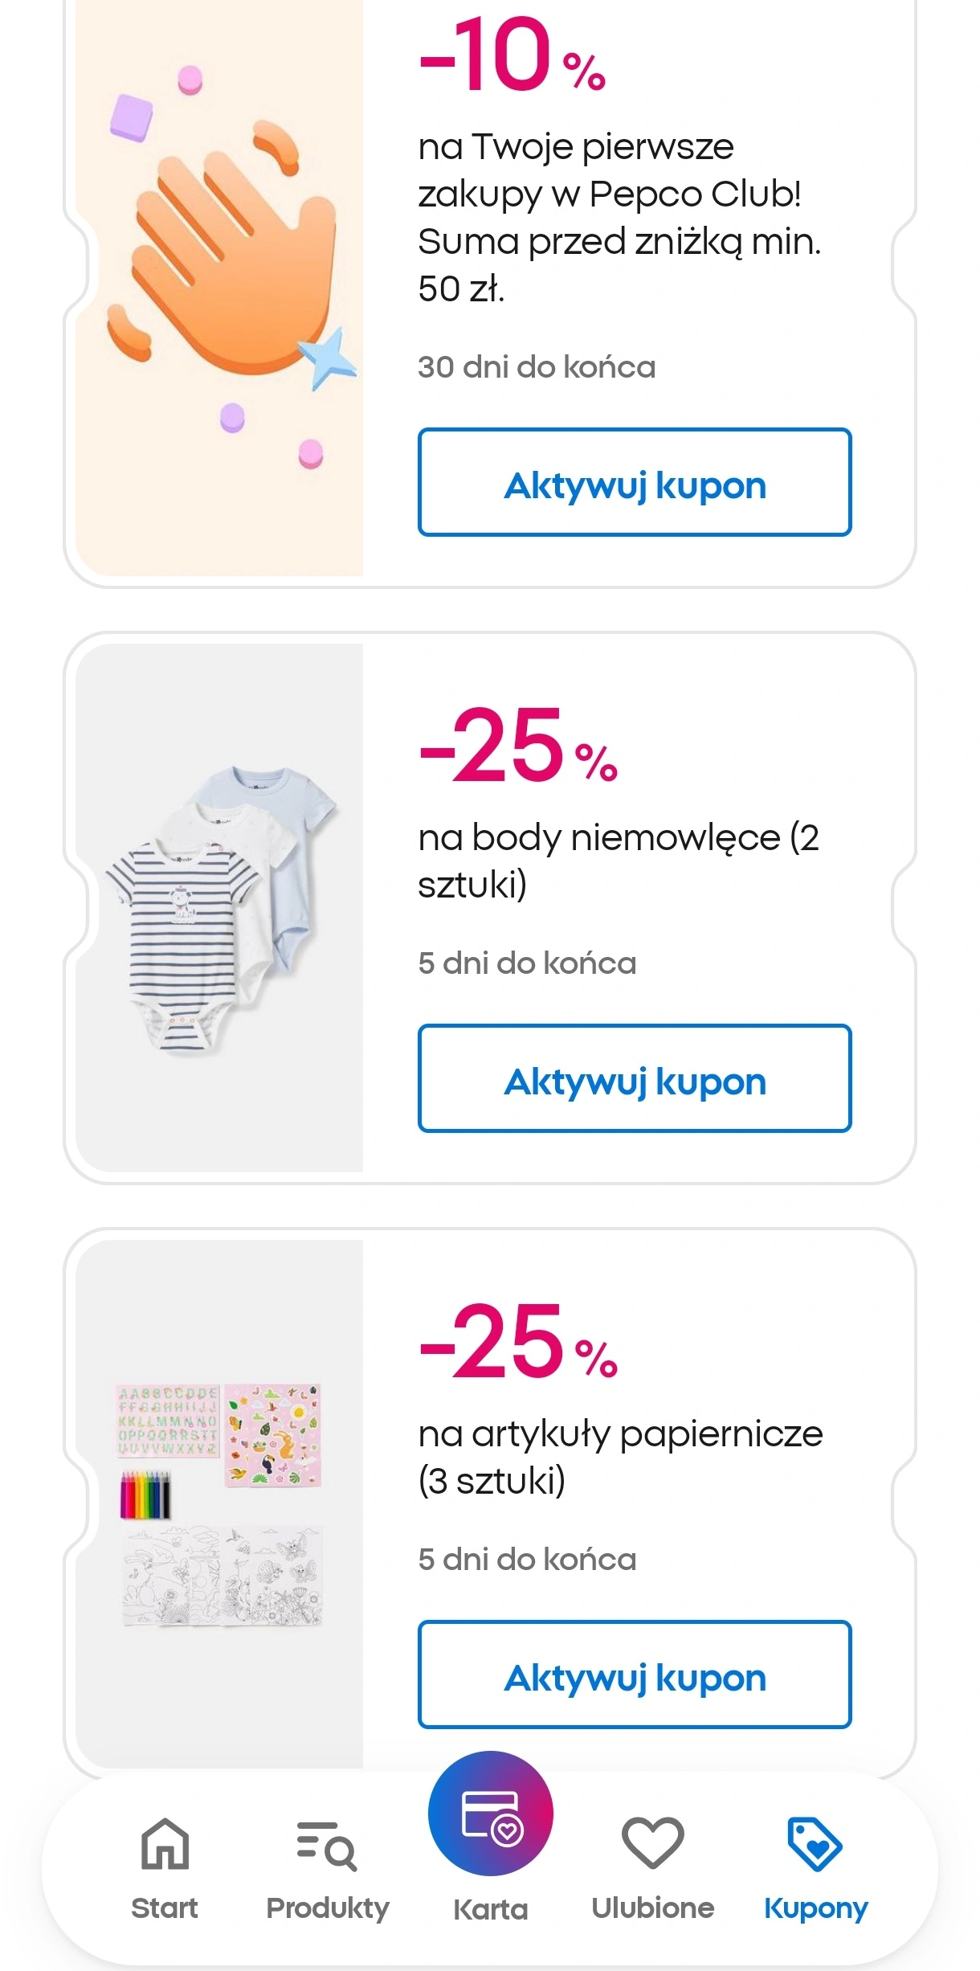Tap the 'na artykuły papiernicze' description text
The height and width of the screenshot is (1971, 980).
620,1457
